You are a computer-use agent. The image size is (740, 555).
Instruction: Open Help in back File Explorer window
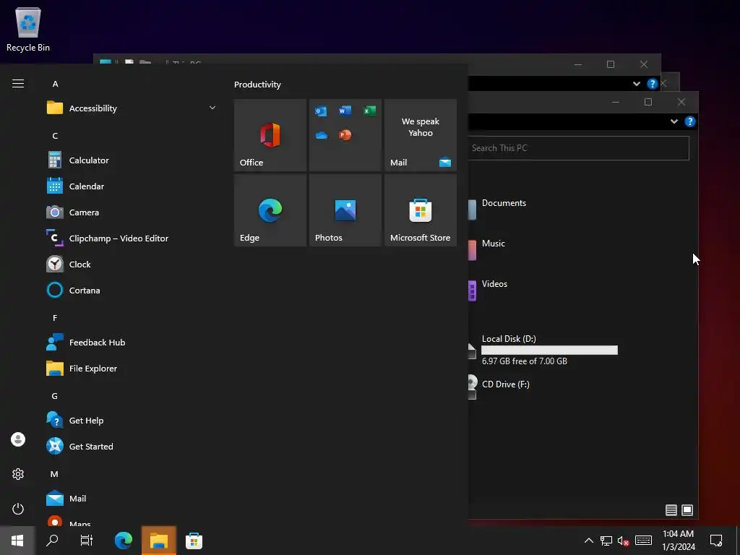point(653,84)
